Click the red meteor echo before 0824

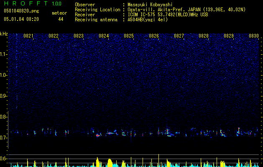(x=97, y=135)
